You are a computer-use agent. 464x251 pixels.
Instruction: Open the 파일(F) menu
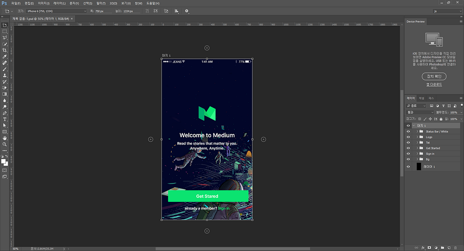coord(16,3)
